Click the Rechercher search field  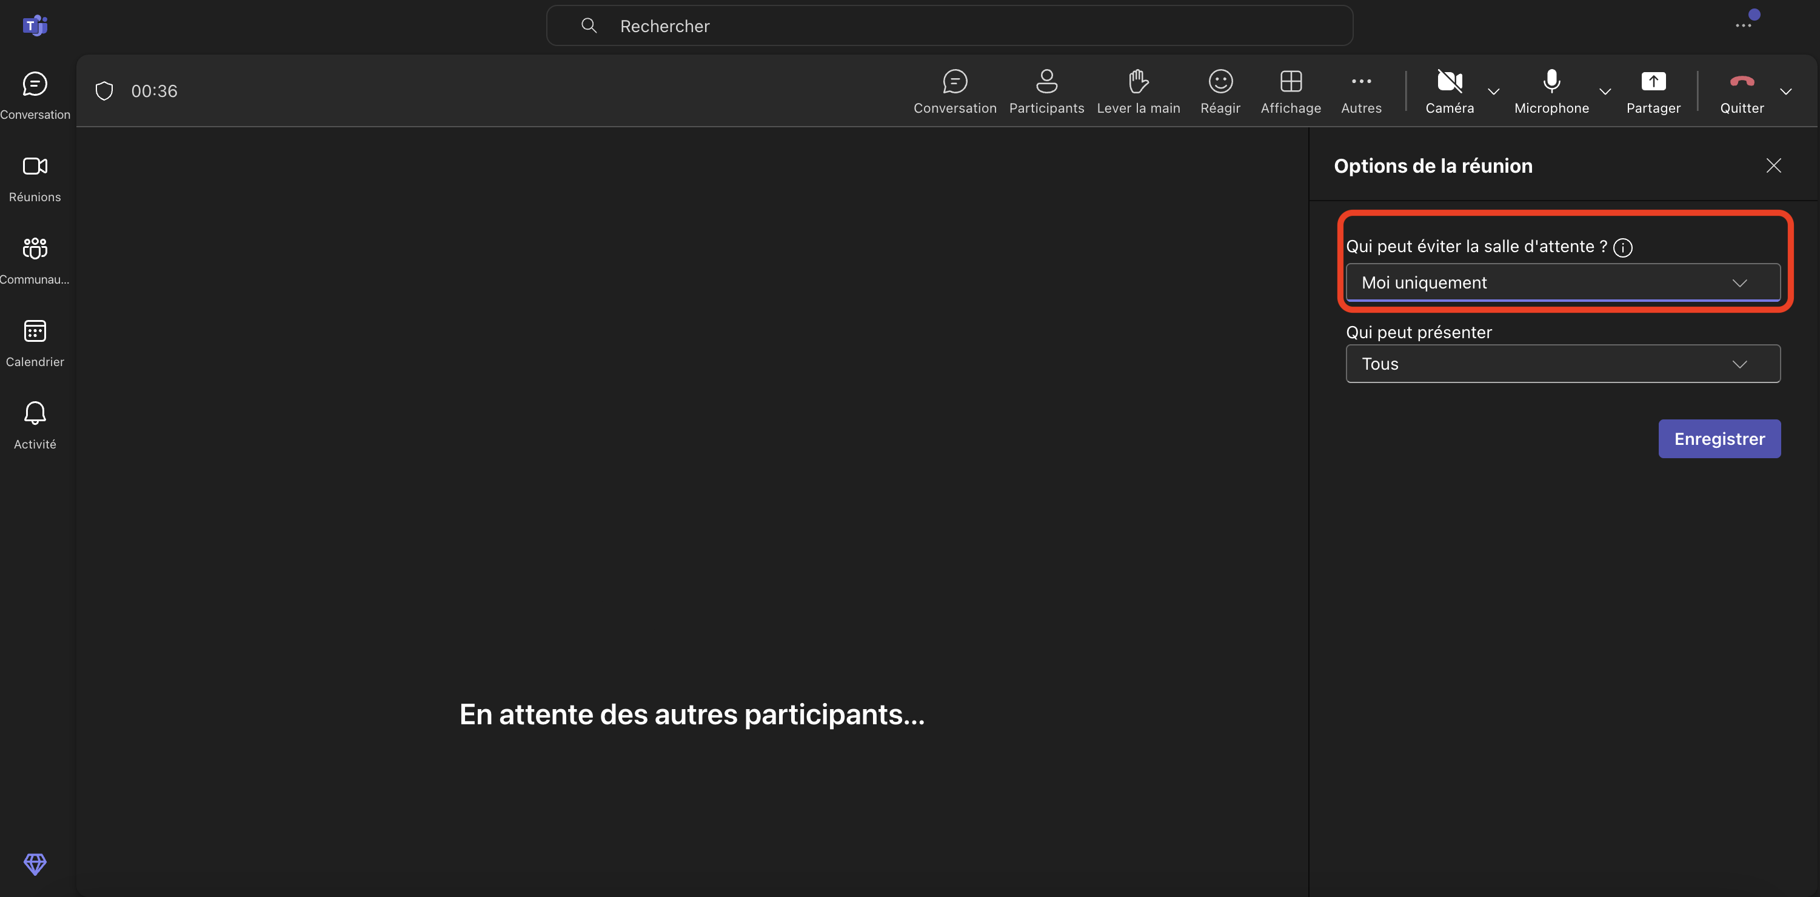pos(948,26)
